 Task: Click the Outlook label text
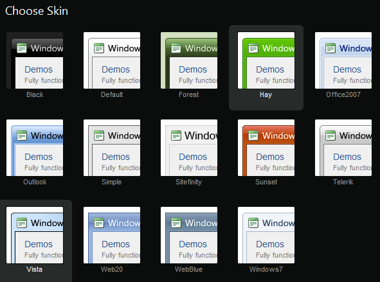(35, 182)
